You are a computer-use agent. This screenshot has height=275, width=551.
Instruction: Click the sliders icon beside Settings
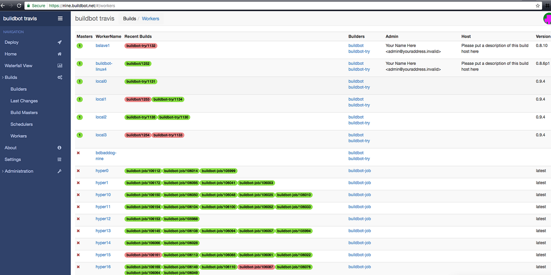click(60, 160)
